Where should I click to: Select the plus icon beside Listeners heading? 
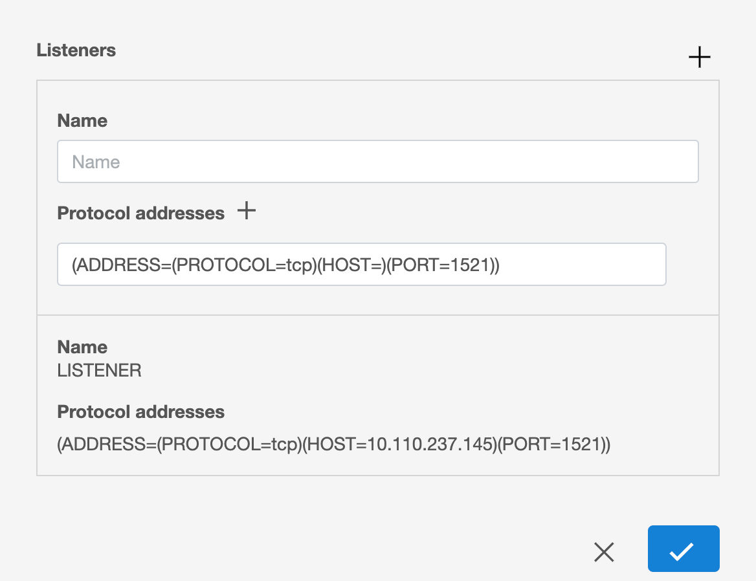pyautogui.click(x=699, y=57)
